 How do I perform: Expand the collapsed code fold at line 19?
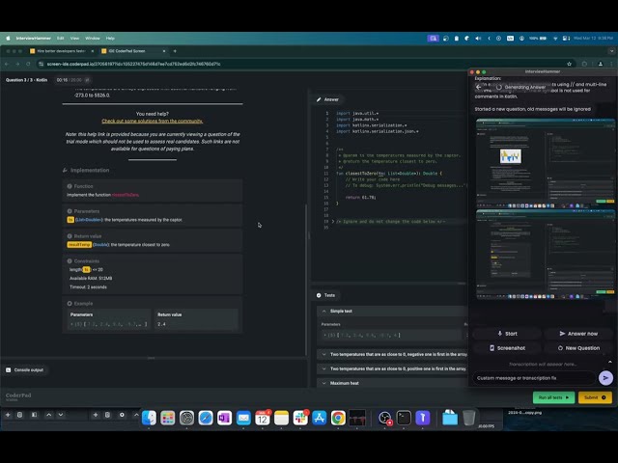pos(333,222)
